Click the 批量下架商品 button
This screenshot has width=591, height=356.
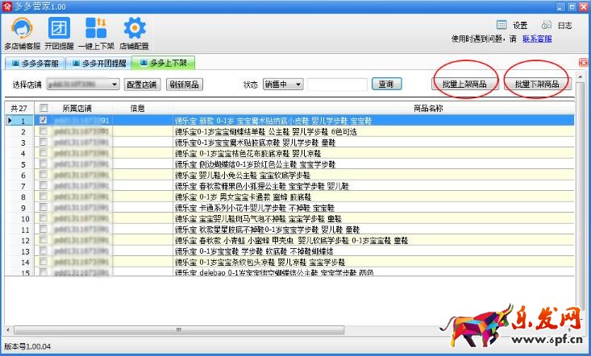coord(536,84)
